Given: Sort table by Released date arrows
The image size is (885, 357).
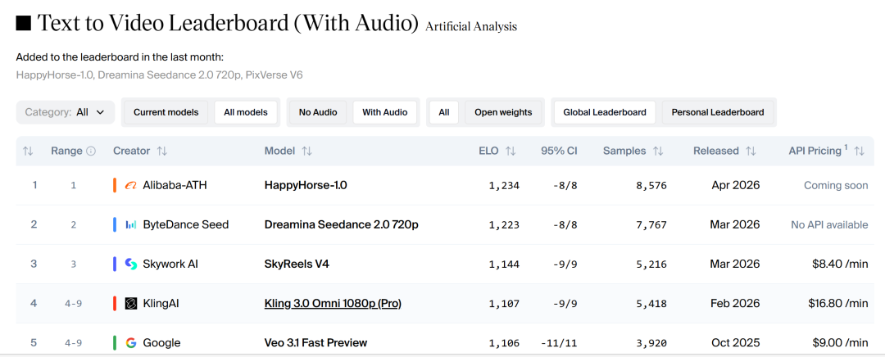Looking at the screenshot, I should tap(751, 151).
